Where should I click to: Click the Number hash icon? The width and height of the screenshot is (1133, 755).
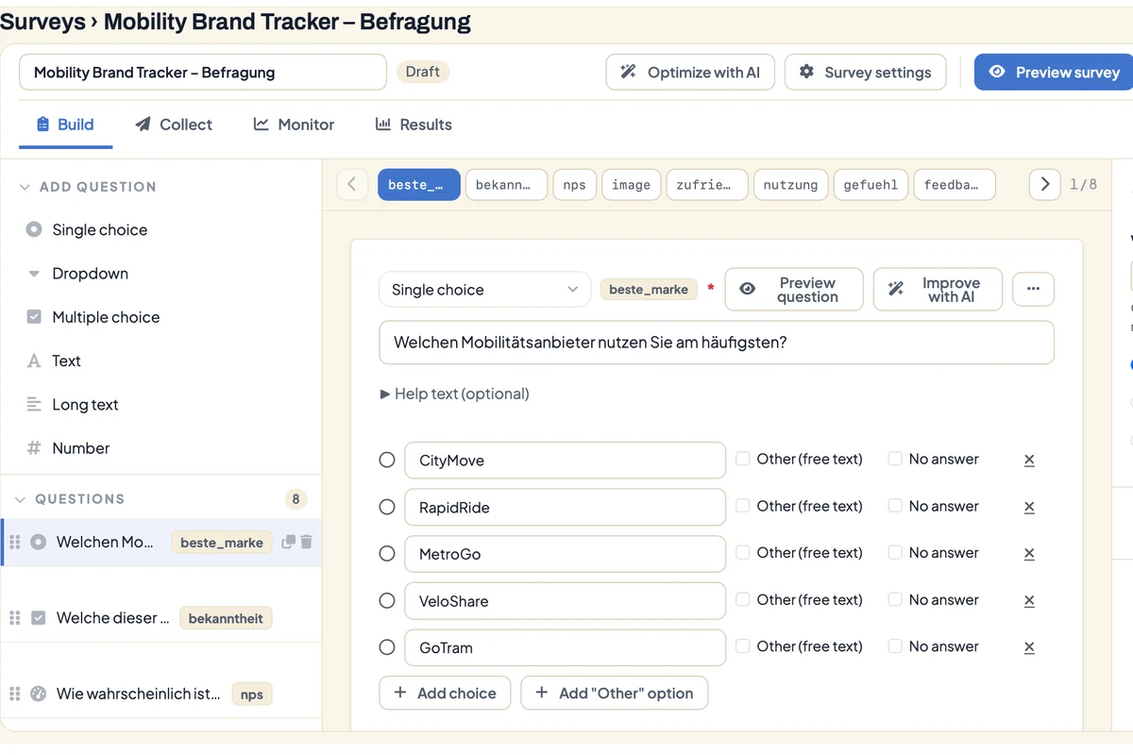tap(34, 448)
